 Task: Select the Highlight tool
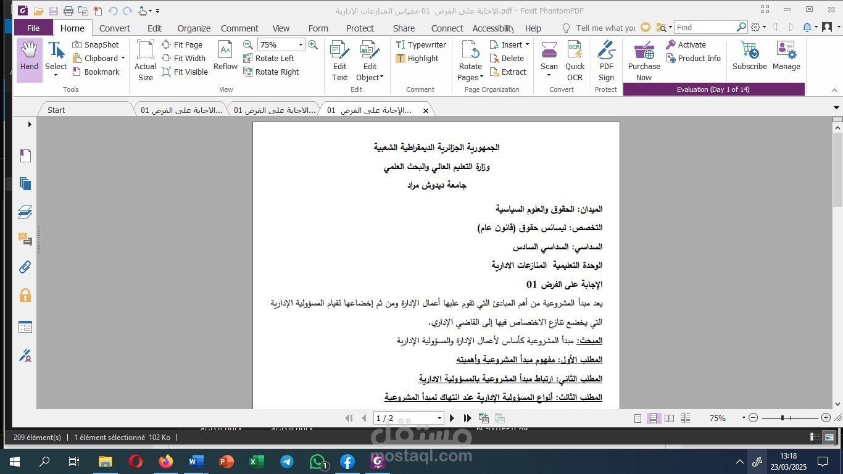point(417,58)
